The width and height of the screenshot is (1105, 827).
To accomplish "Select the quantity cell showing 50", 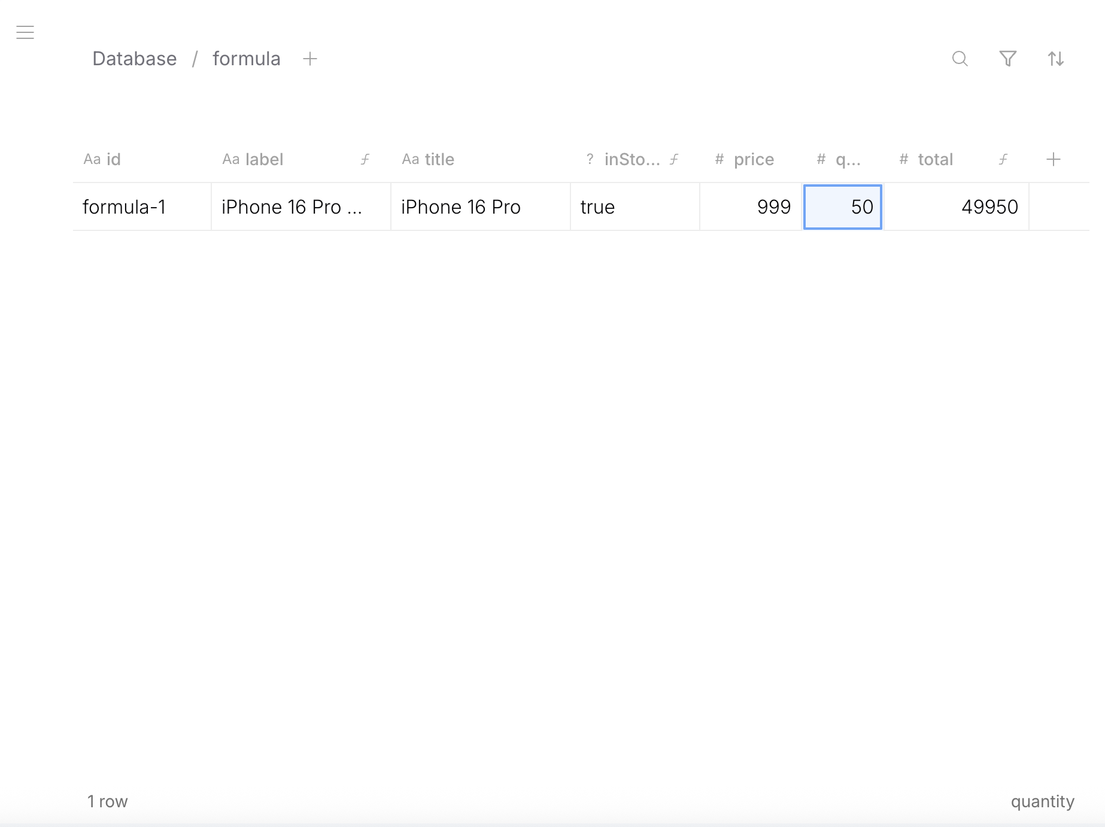I will tap(842, 206).
